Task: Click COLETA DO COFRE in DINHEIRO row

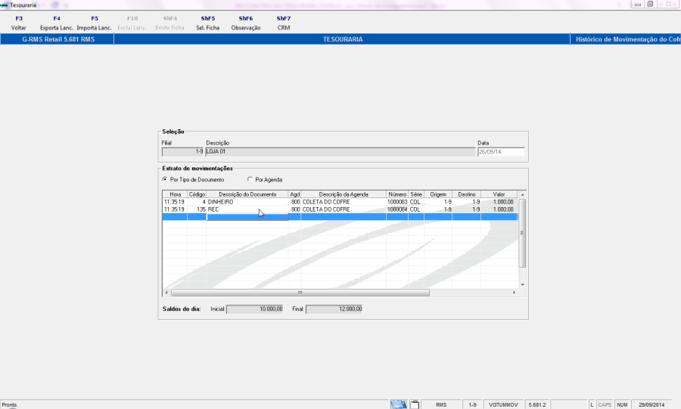Action: [343, 202]
